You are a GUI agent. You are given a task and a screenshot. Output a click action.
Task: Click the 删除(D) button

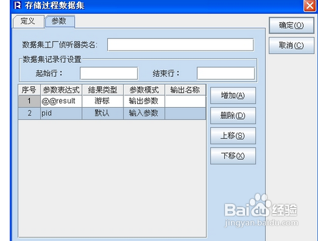[233, 116]
